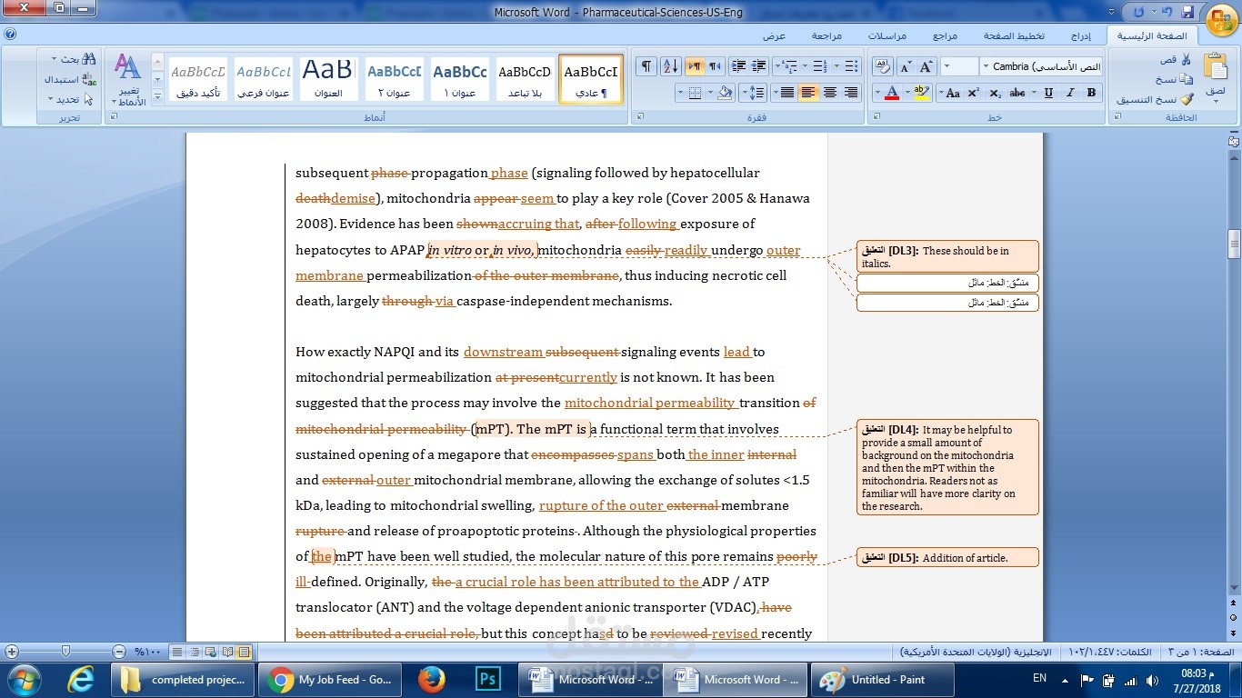Select comment balloon التعليق [DL4]

tap(947, 466)
